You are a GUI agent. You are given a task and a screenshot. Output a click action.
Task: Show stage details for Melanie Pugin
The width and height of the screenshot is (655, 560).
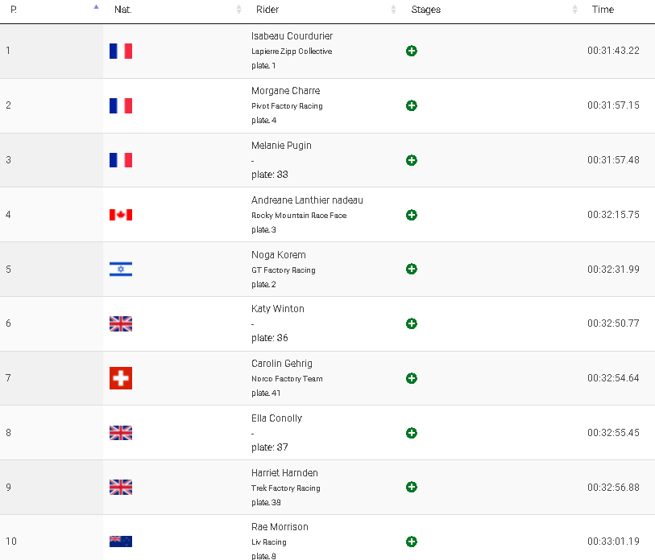412,160
